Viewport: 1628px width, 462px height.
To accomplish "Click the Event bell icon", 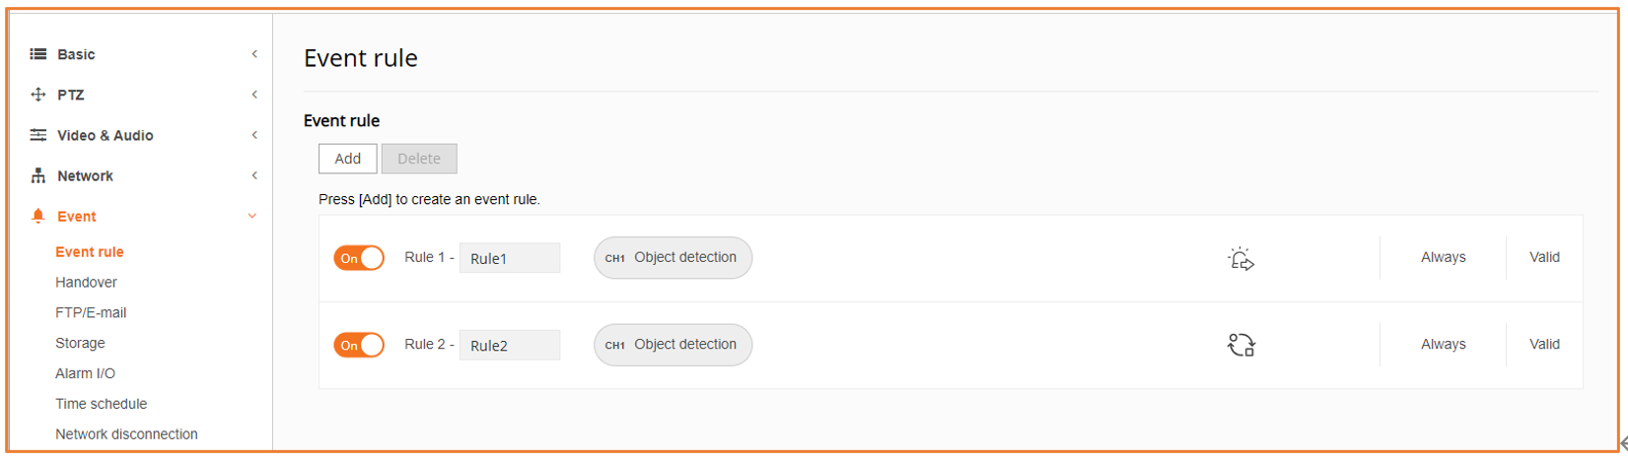I will click(x=38, y=216).
